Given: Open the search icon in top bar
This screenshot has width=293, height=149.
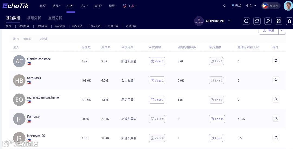Looking at the screenshot, I should coord(224,6).
